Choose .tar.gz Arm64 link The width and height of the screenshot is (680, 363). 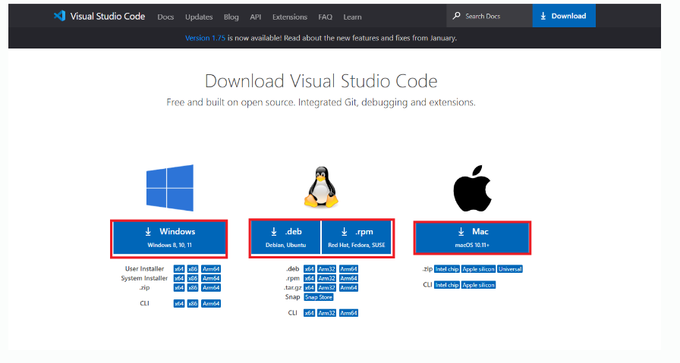click(x=348, y=288)
